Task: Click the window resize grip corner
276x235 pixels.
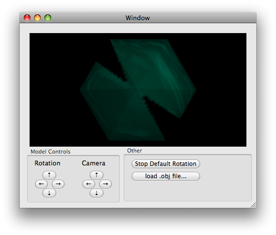Action: click(x=253, y=205)
